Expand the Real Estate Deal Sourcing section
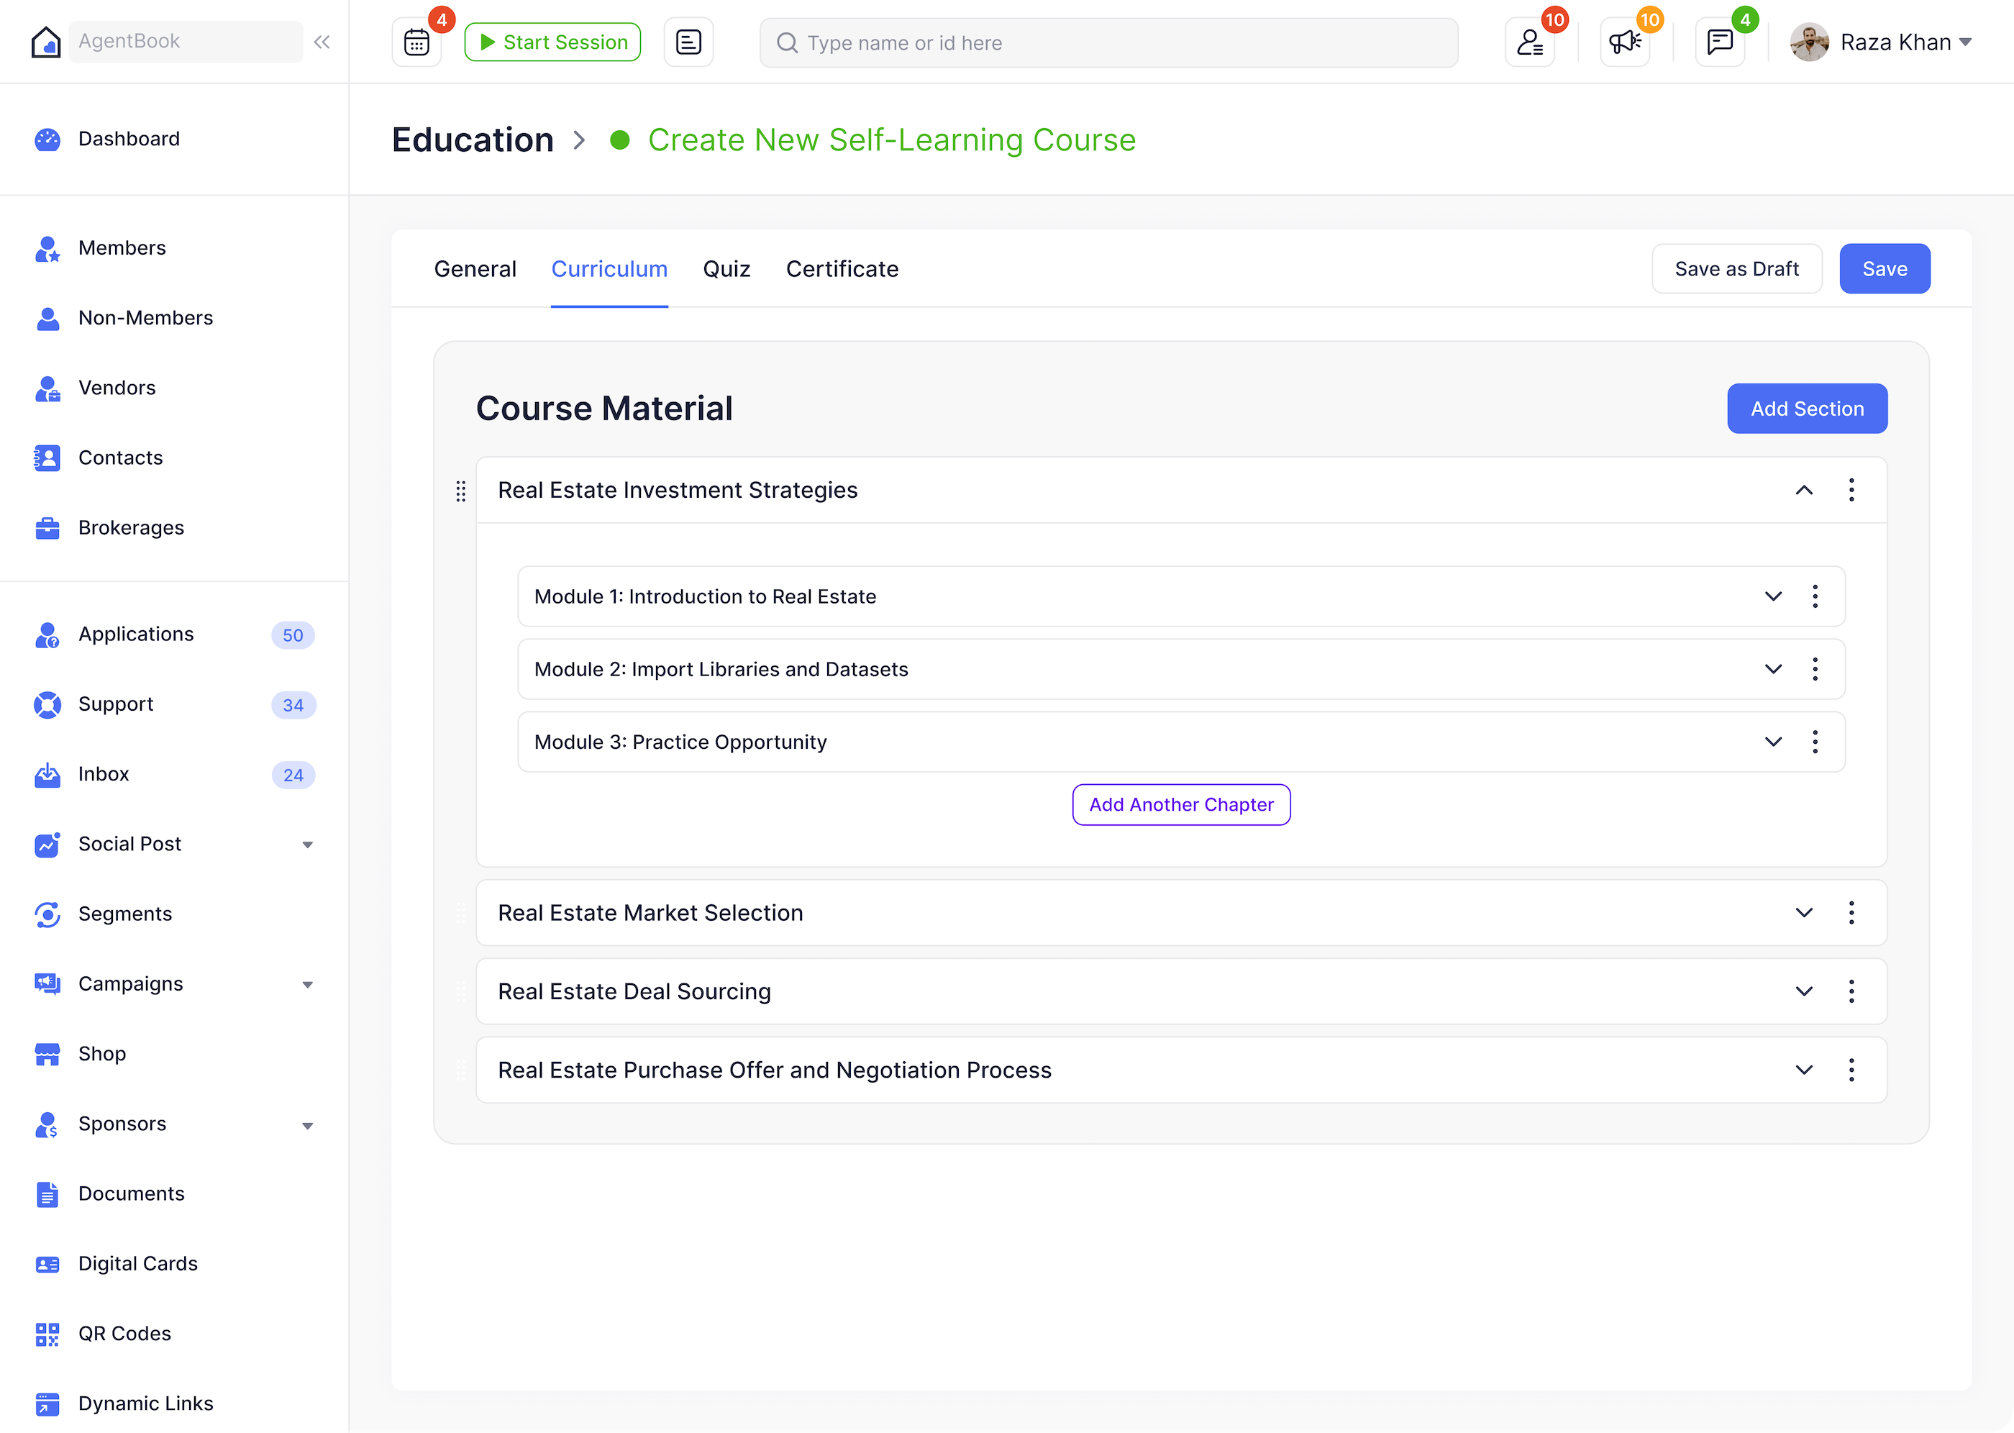The image size is (2014, 1433). click(1803, 992)
